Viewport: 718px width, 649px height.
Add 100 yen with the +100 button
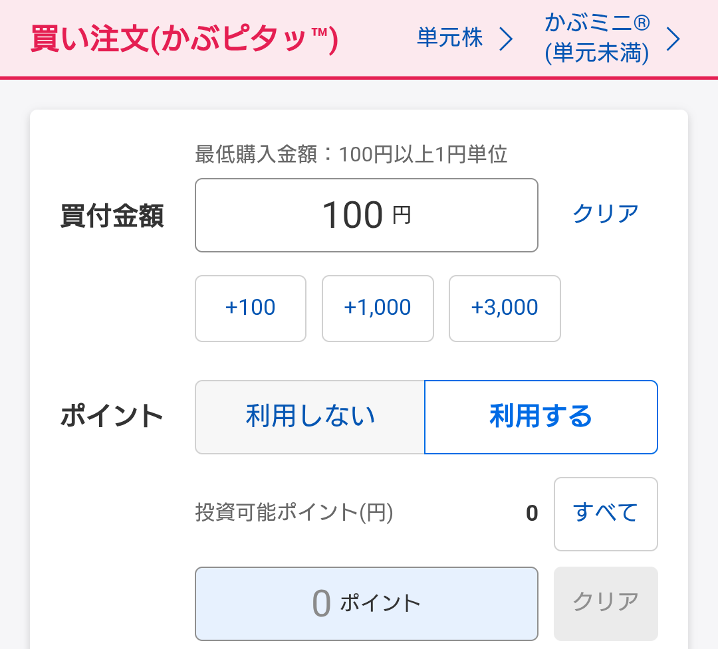click(251, 308)
